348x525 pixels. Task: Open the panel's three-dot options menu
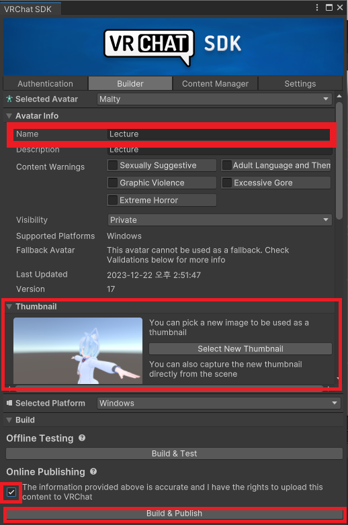(317, 7)
